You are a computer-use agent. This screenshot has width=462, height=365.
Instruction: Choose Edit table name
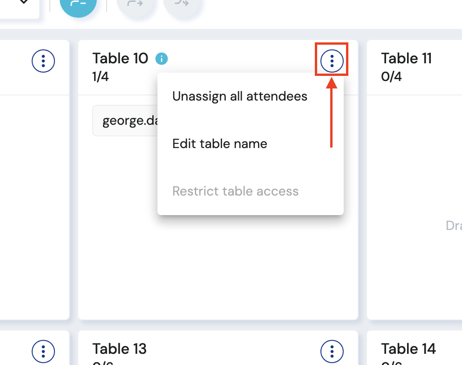[x=220, y=143]
